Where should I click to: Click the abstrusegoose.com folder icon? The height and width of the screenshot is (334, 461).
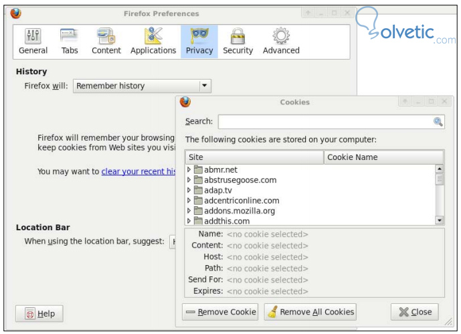pyautogui.click(x=199, y=179)
